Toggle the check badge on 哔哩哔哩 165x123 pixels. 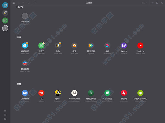click(27, 43)
